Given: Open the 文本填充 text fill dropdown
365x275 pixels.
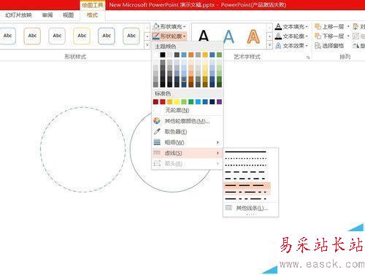Looking at the screenshot, I should tap(291, 26).
